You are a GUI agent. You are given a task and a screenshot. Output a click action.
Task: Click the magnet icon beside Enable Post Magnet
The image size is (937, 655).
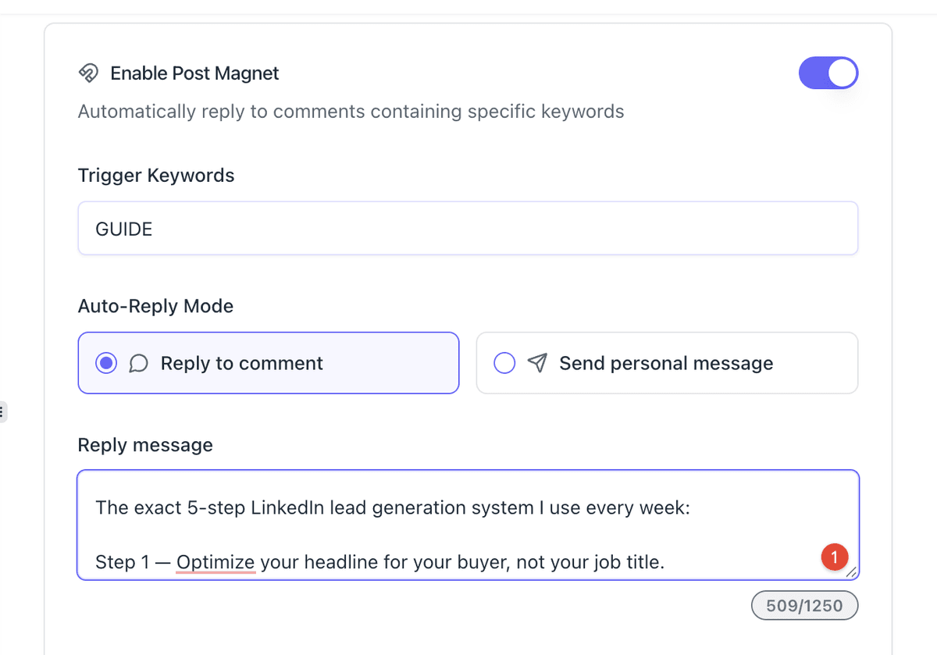pos(88,73)
